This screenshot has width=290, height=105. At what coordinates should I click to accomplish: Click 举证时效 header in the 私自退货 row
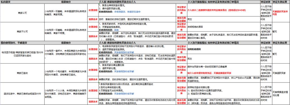266,2
